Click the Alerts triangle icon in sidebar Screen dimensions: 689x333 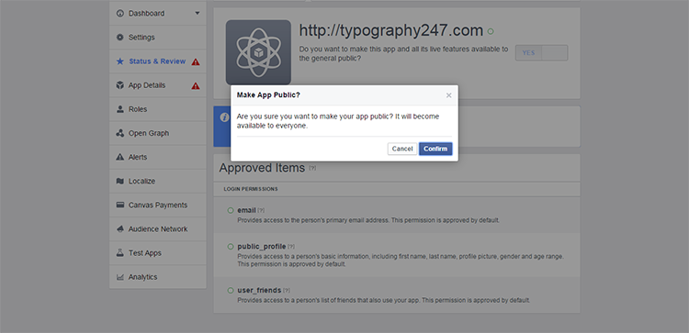[120, 157]
